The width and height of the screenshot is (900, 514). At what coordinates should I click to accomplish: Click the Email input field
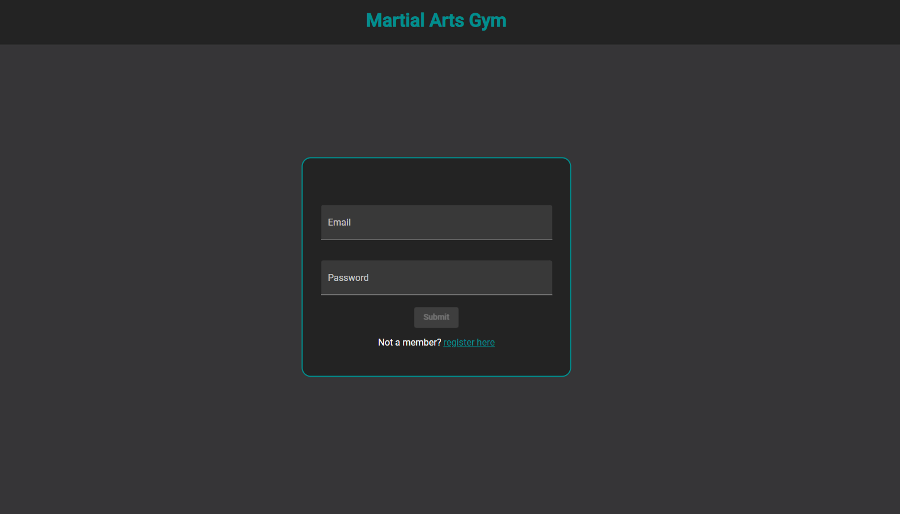tap(436, 222)
